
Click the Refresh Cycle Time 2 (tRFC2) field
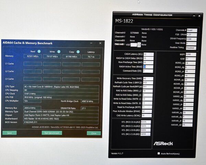[x=148, y=82]
